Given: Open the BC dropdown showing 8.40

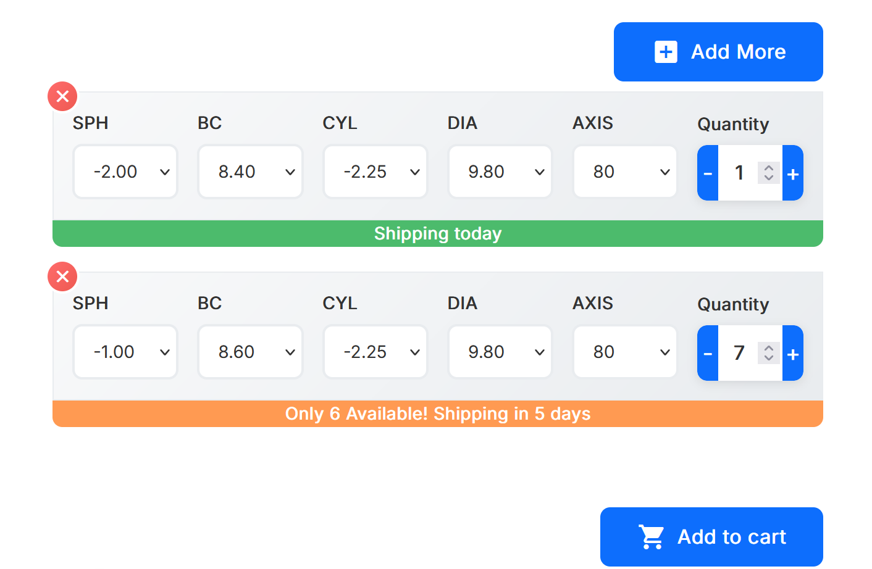Looking at the screenshot, I should (250, 172).
